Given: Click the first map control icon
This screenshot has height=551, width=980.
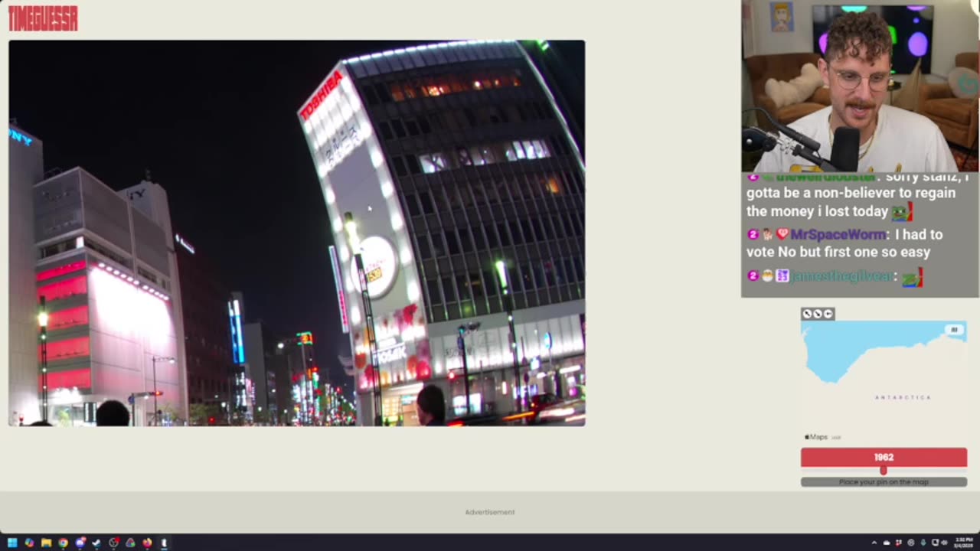Looking at the screenshot, I should (807, 314).
